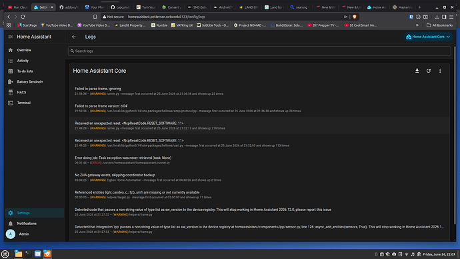Image resolution: width=460 pixels, height=259 pixels.
Task: Open To-do lists from the sidebar
Action: [34, 71]
